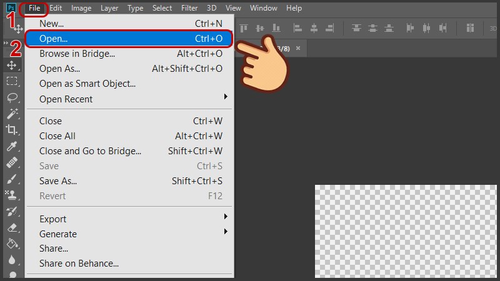500x281 pixels.
Task: Click the Distribute vertical centers icon
Action: (372, 28)
